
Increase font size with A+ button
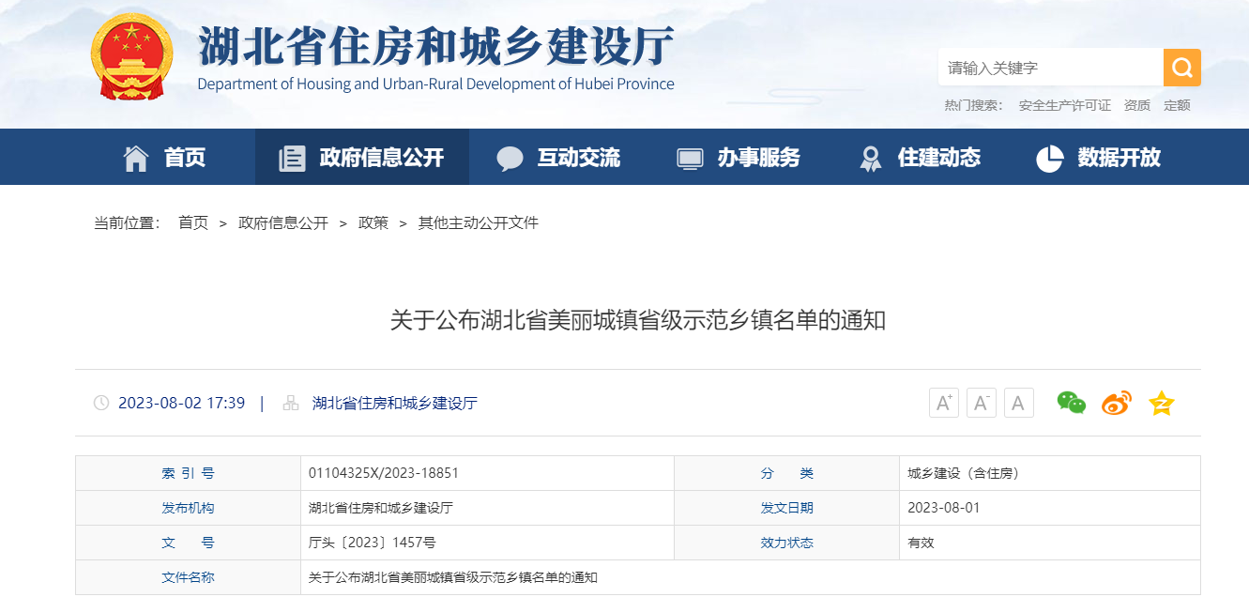tap(943, 404)
